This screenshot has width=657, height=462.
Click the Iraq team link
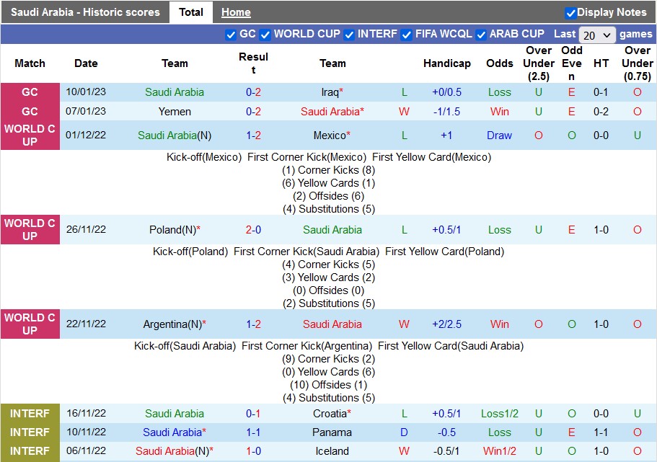pos(330,92)
